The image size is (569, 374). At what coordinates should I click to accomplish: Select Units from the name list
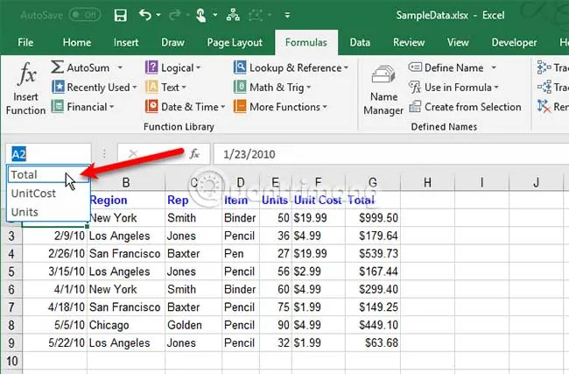pyautogui.click(x=48, y=212)
